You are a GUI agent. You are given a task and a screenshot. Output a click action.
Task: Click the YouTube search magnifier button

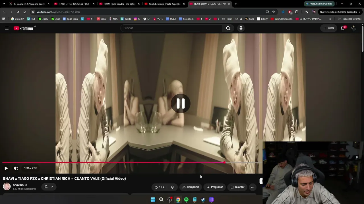[228, 28]
